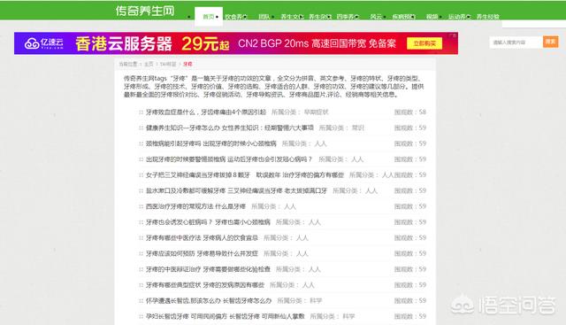
Task: Click the red 牙疼 breadcrumb link
Action: click(187, 64)
